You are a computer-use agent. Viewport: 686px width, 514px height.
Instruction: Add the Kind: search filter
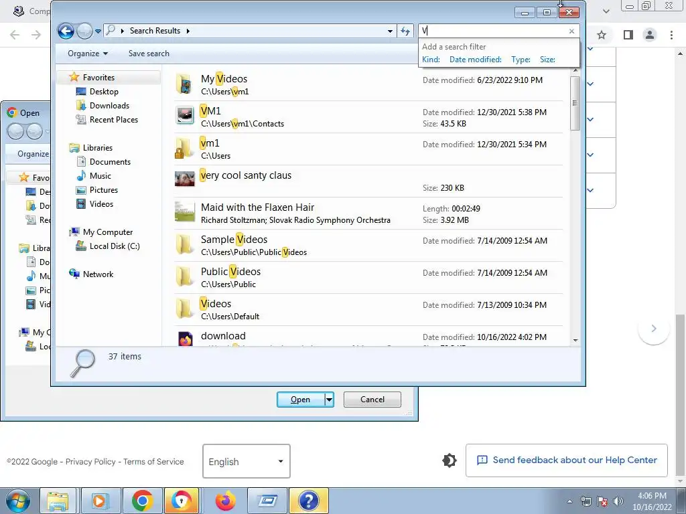click(x=431, y=60)
